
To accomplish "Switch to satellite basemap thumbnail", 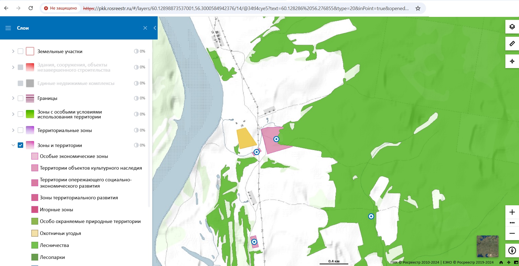I will click(x=487, y=246).
